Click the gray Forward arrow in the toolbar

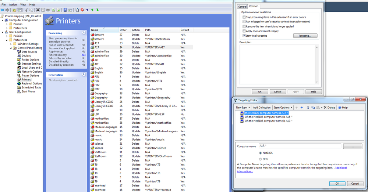[7, 10]
